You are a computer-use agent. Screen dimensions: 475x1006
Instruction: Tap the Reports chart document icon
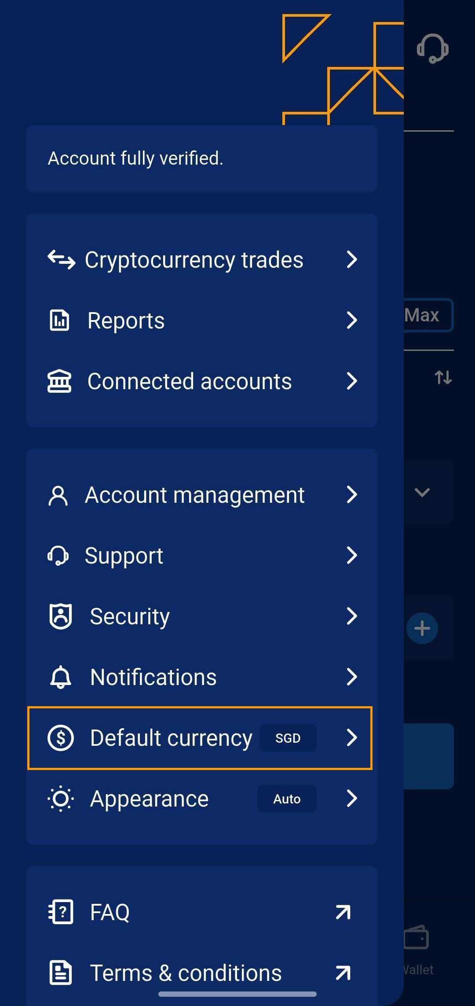coord(59,320)
